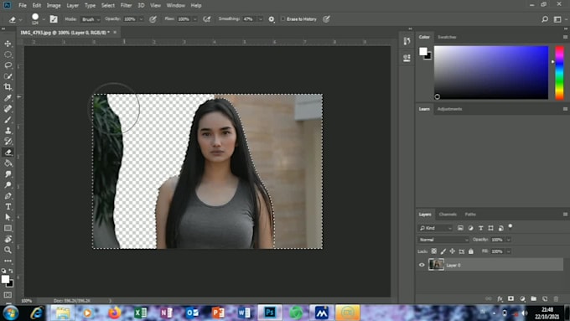This screenshot has width=570, height=321.
Task: Toggle pressure for size
Action: click(326, 19)
